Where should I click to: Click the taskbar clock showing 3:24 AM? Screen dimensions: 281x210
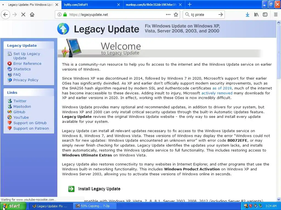click(x=271, y=206)
